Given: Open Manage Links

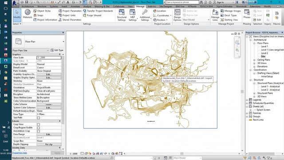Looking at the screenshot, I should [x=215, y=15].
